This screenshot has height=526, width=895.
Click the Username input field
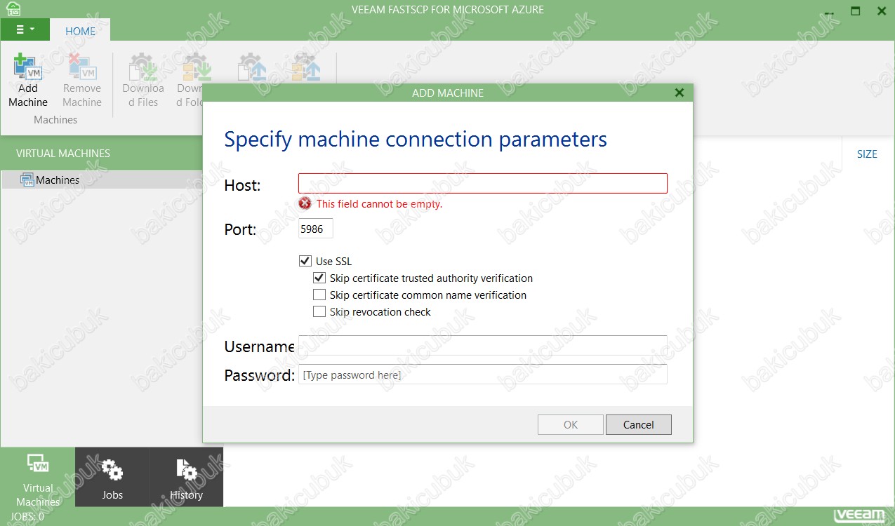pyautogui.click(x=483, y=345)
